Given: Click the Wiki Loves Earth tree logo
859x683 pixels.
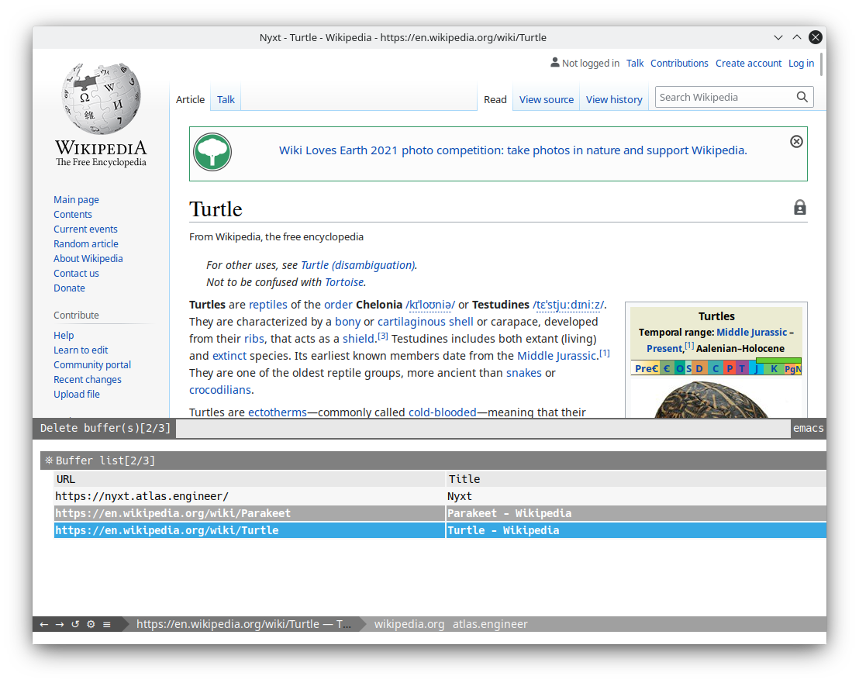Looking at the screenshot, I should [212, 152].
